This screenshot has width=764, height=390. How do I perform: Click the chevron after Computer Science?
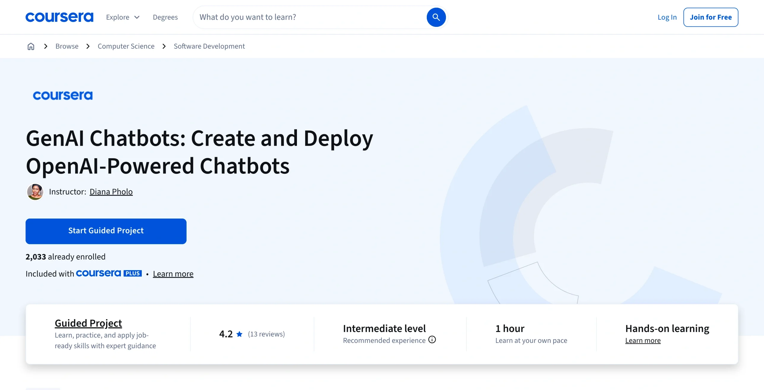coord(164,47)
